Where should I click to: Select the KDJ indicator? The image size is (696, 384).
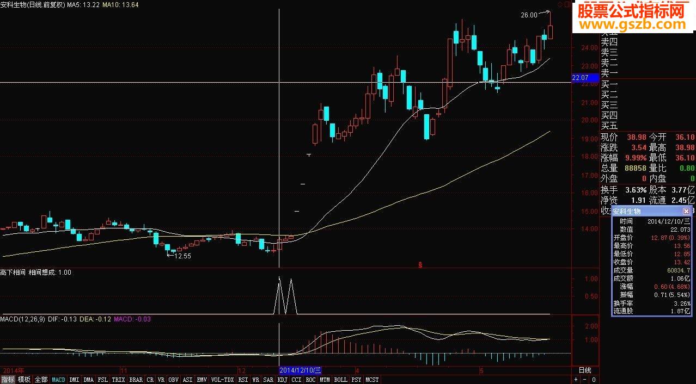click(282, 380)
